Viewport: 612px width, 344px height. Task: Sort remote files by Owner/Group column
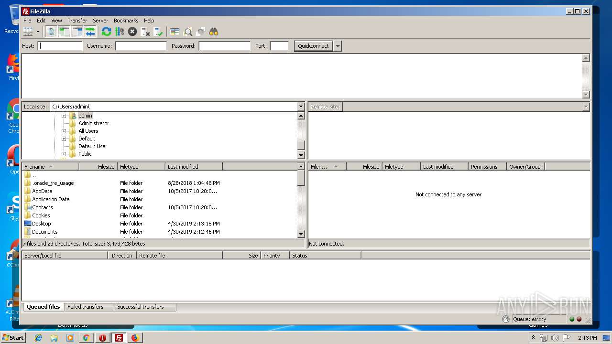pos(526,167)
